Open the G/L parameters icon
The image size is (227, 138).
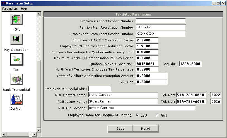(16, 19)
